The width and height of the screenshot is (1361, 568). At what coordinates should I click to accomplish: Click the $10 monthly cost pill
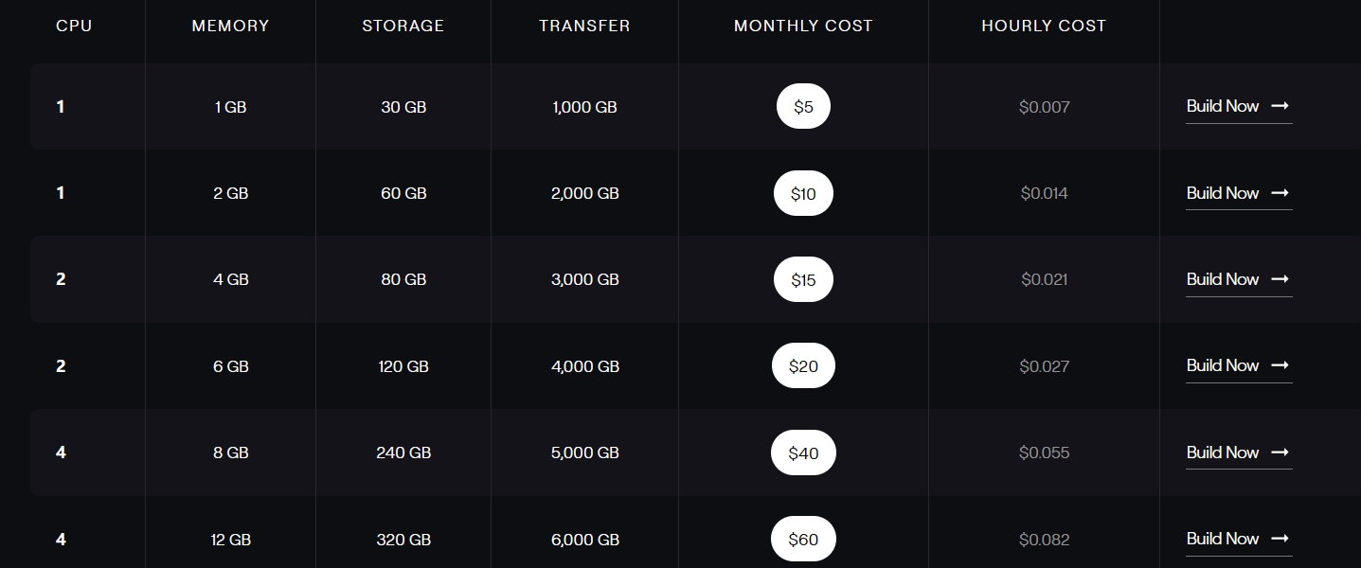pyautogui.click(x=803, y=194)
